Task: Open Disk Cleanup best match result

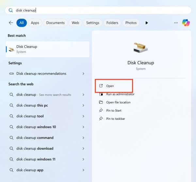Action: click(x=48, y=49)
